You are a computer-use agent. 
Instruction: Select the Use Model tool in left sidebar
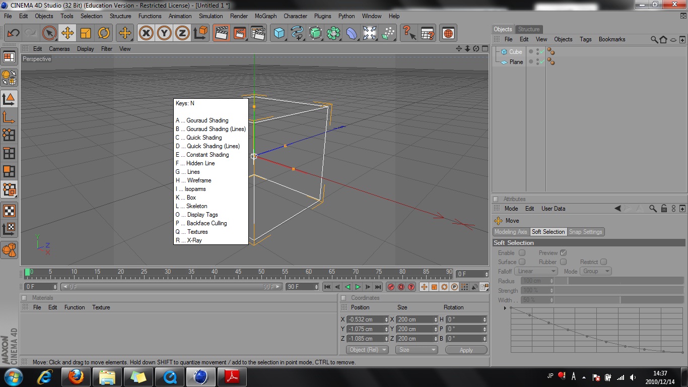pos(9,99)
